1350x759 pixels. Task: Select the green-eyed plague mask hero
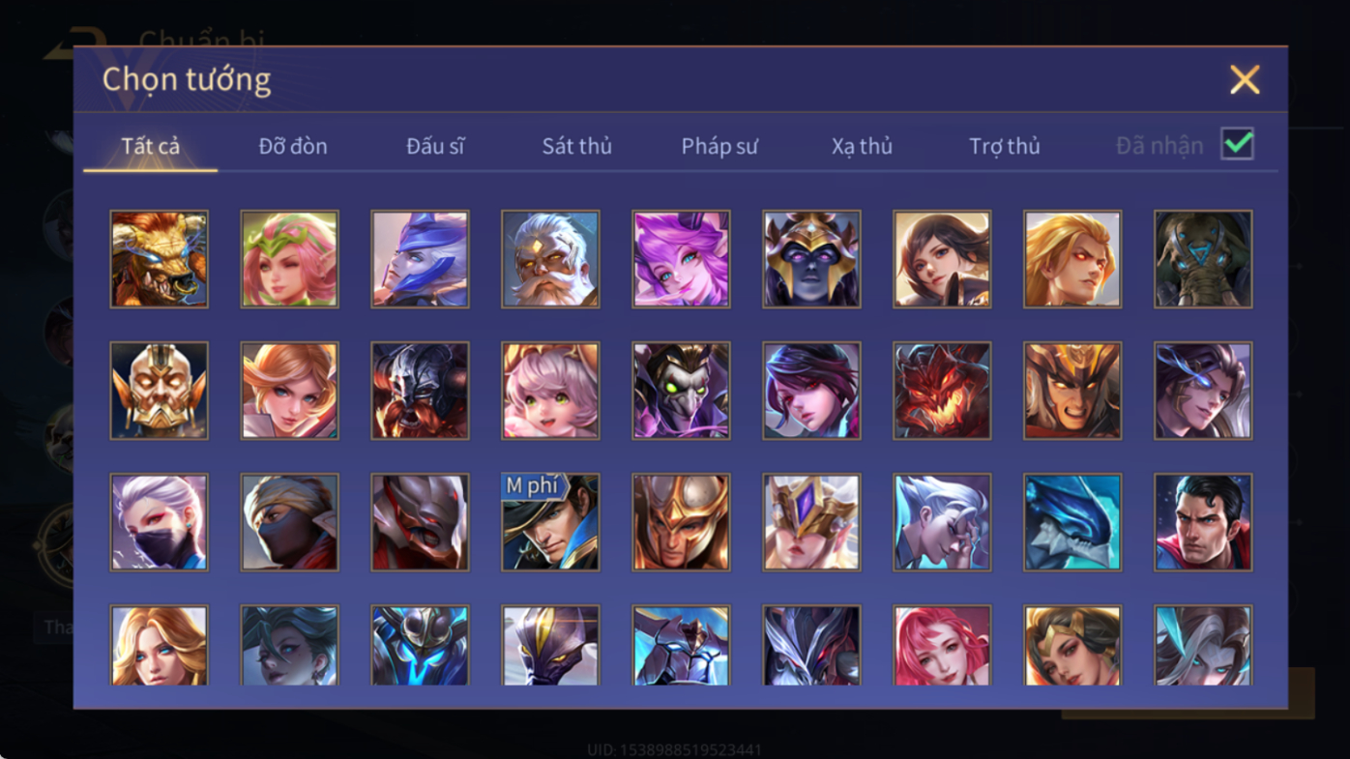coord(681,391)
